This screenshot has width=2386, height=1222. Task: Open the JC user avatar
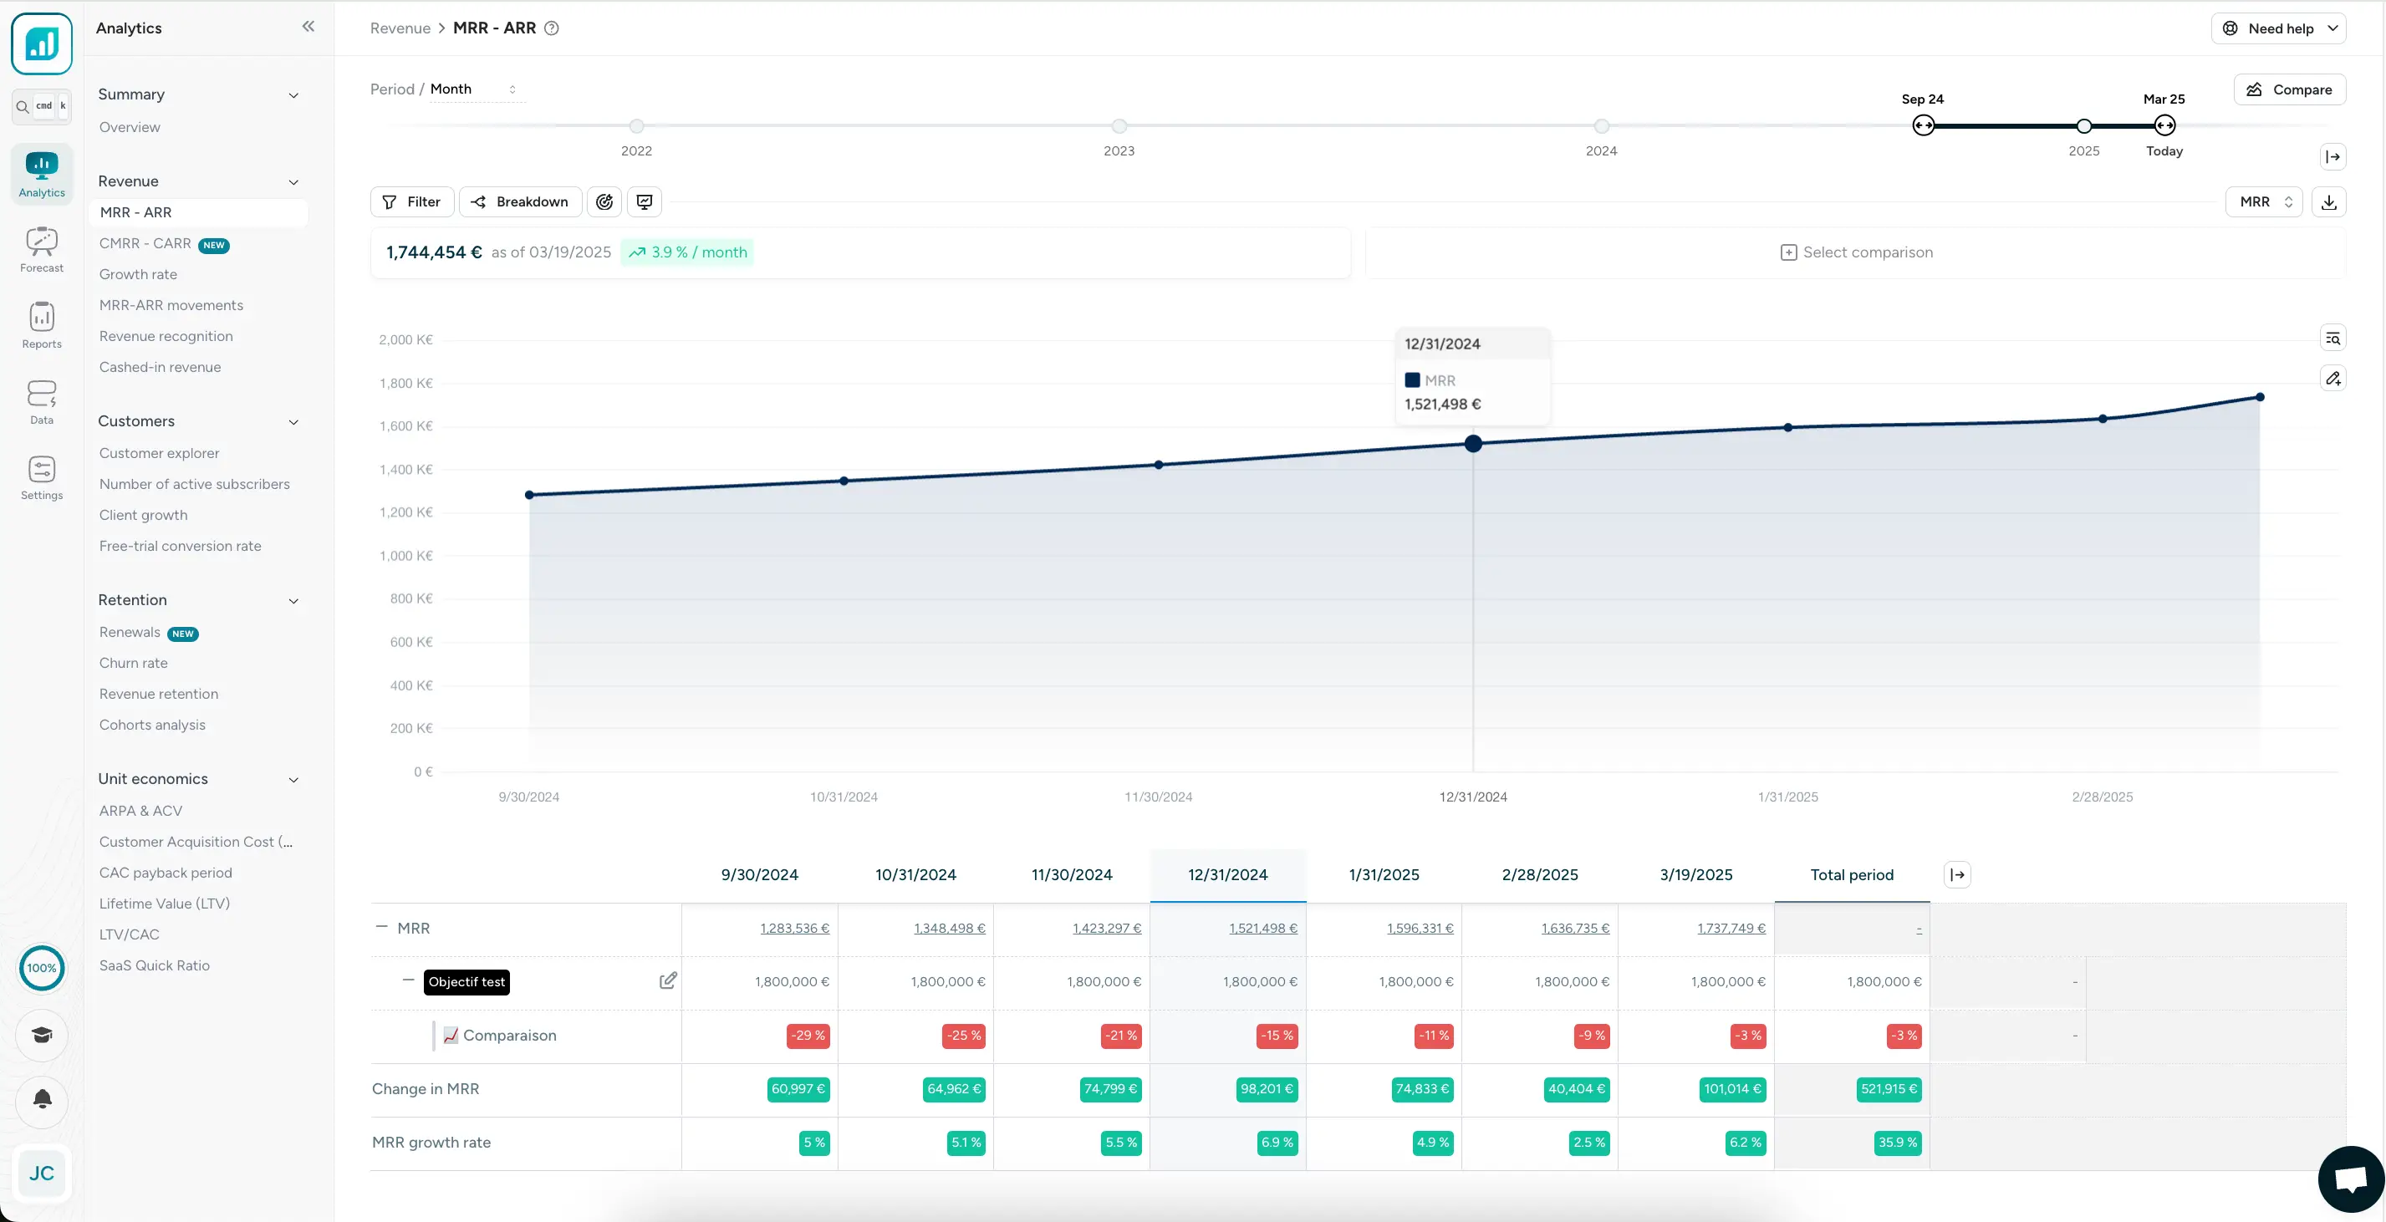click(x=42, y=1173)
